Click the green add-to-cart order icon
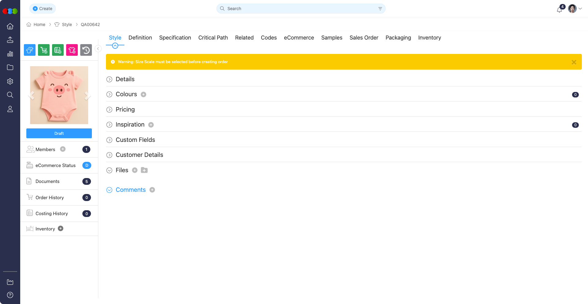588x304 pixels. click(x=44, y=50)
